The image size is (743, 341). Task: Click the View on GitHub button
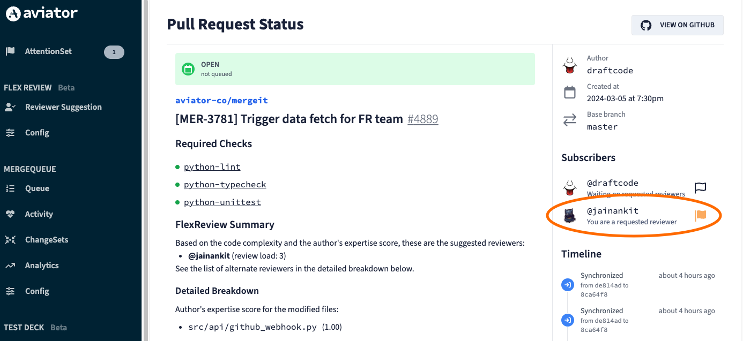[x=678, y=25]
